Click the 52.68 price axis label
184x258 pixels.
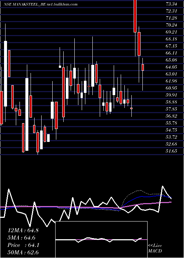click(171, 144)
